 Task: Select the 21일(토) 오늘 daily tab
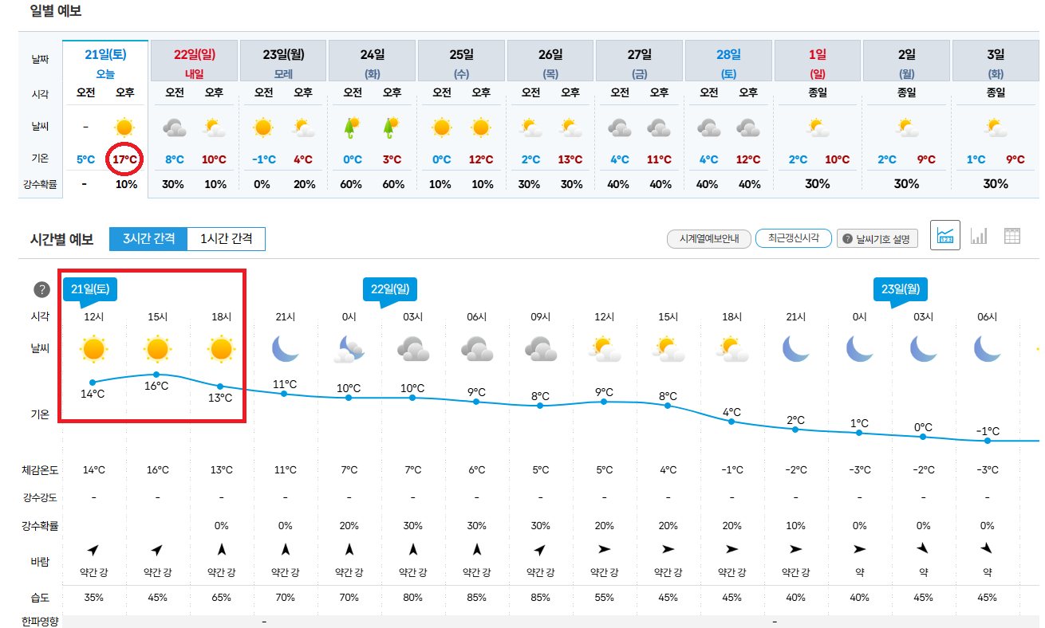tap(105, 62)
